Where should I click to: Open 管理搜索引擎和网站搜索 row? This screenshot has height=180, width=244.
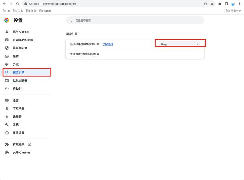point(135,54)
